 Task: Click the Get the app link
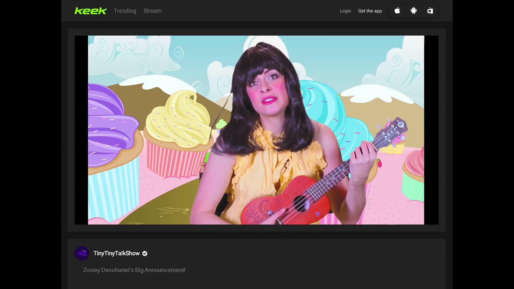(370, 11)
